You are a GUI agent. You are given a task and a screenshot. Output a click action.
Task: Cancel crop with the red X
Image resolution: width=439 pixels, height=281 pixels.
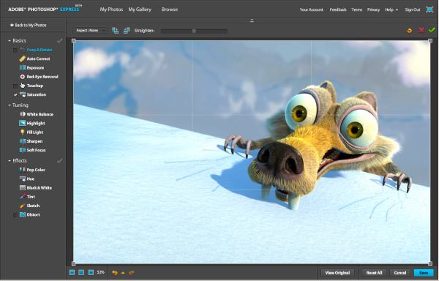[x=421, y=30]
